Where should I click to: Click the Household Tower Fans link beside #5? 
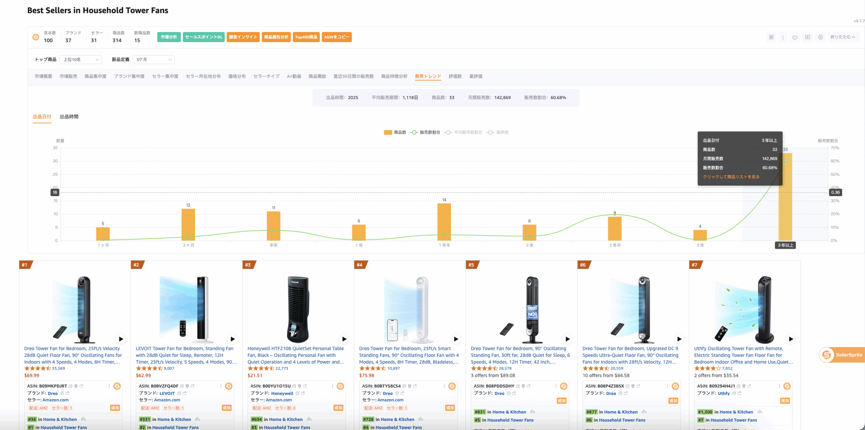(510, 420)
